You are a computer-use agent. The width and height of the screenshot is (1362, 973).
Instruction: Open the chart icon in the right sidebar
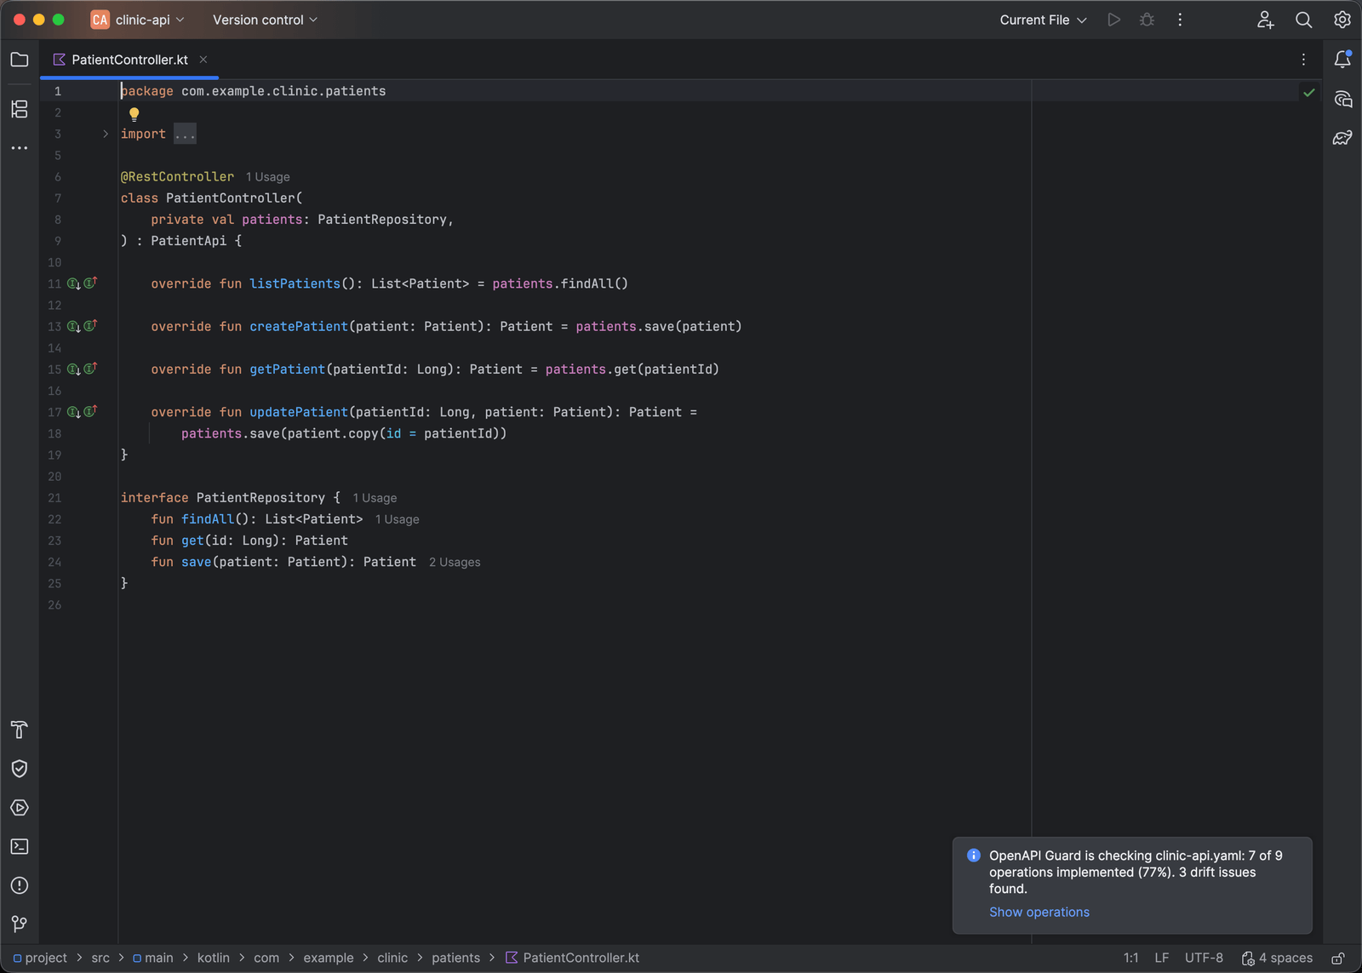point(1342,138)
